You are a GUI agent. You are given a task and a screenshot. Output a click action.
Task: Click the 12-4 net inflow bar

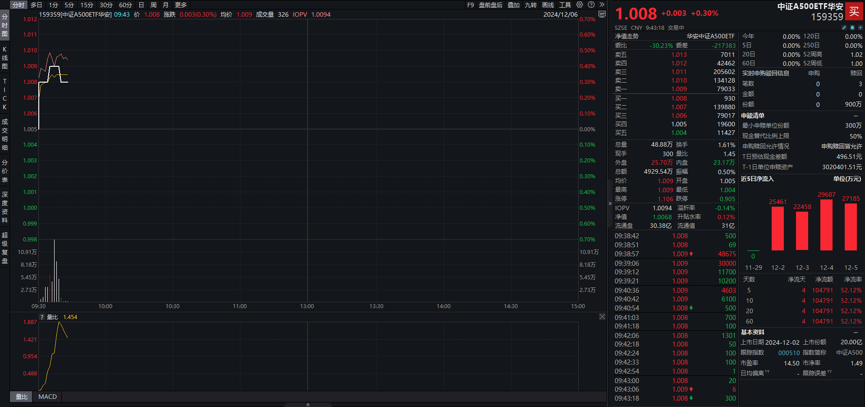826,225
